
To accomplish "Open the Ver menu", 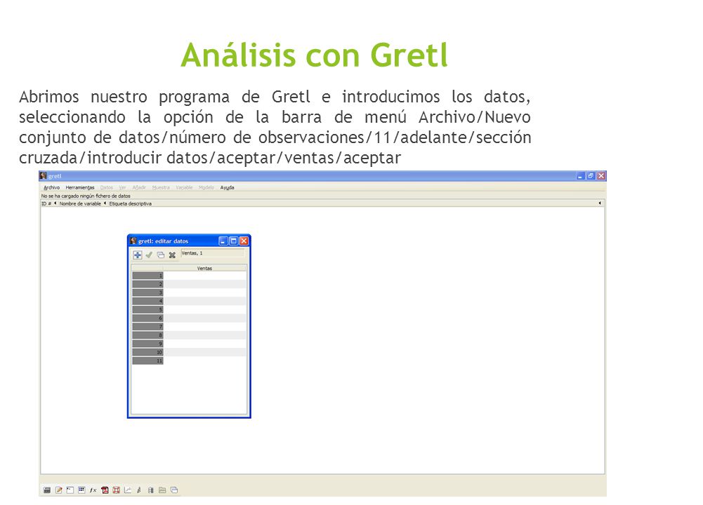I will (x=122, y=187).
